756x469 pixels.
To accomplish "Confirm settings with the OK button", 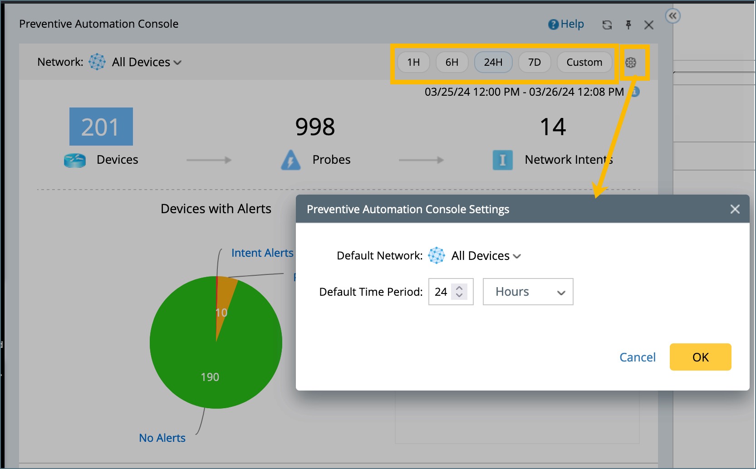I will click(x=700, y=357).
